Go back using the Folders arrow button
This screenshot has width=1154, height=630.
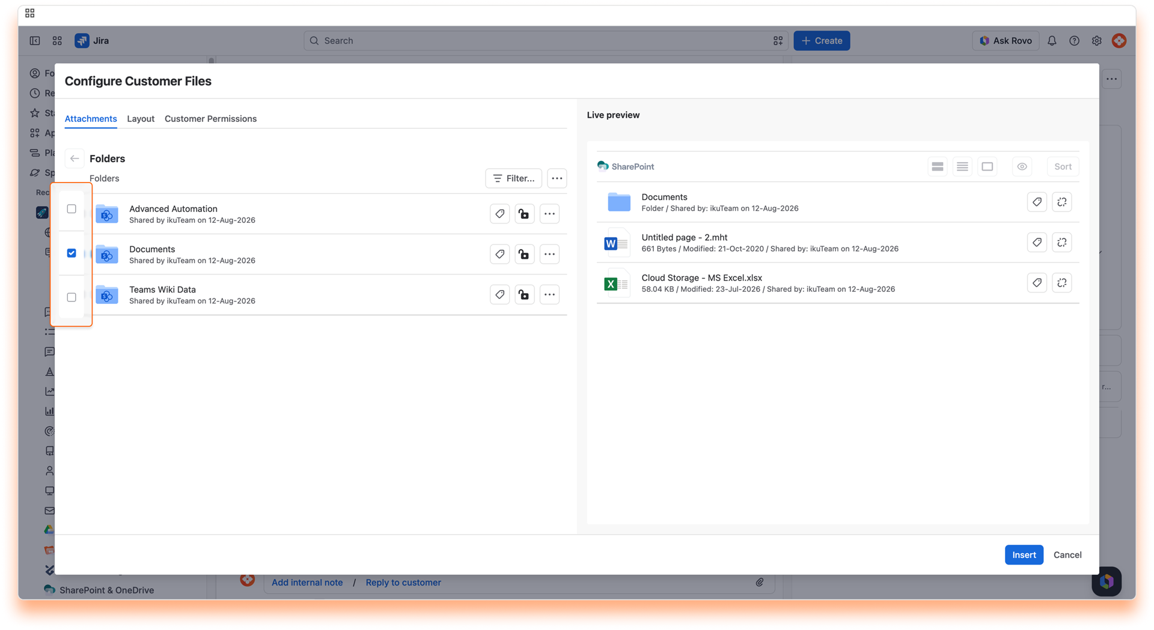pos(75,159)
